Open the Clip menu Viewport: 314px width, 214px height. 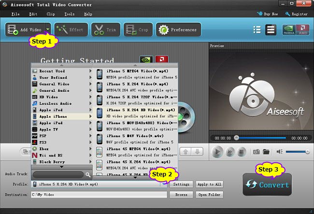50,14
